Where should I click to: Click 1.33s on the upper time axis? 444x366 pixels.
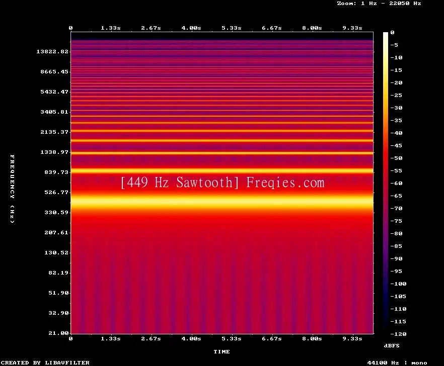click(x=111, y=28)
